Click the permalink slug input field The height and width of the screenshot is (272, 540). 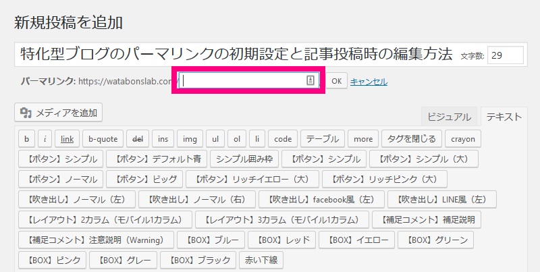248,80
